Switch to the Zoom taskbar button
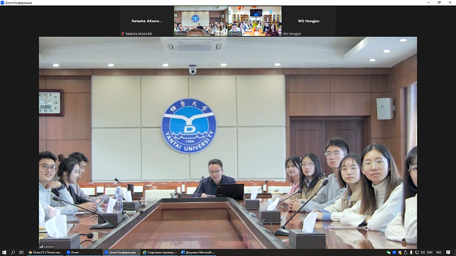This screenshot has width=456, height=256. tap(83, 252)
